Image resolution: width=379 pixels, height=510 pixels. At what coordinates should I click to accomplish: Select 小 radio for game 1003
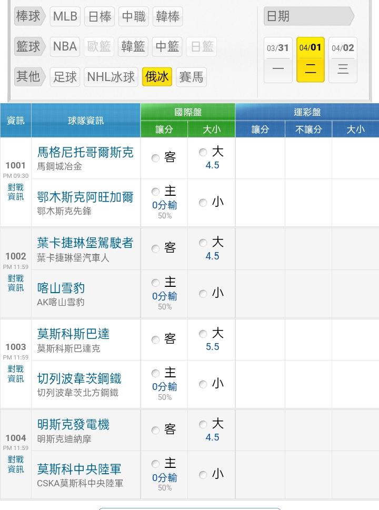pyautogui.click(x=203, y=384)
